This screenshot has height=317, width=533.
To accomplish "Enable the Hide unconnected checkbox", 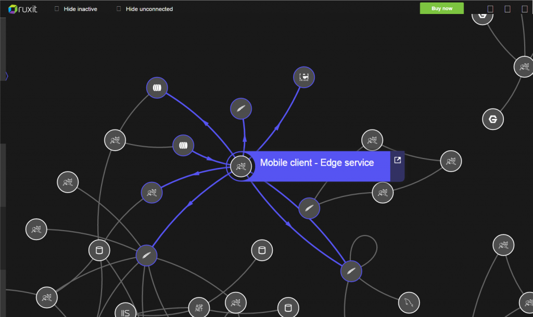I will 119,9.
